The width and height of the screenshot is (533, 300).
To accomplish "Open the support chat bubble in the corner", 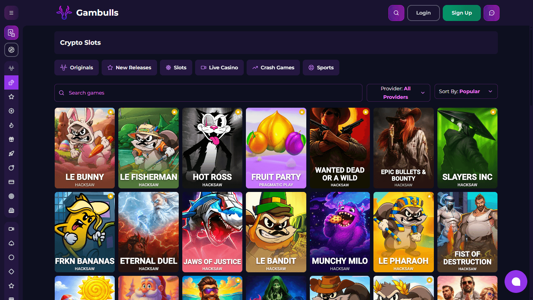I will tap(516, 282).
